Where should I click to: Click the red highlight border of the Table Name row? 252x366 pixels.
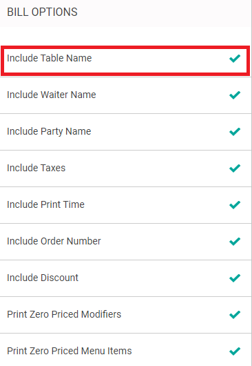click(x=125, y=47)
